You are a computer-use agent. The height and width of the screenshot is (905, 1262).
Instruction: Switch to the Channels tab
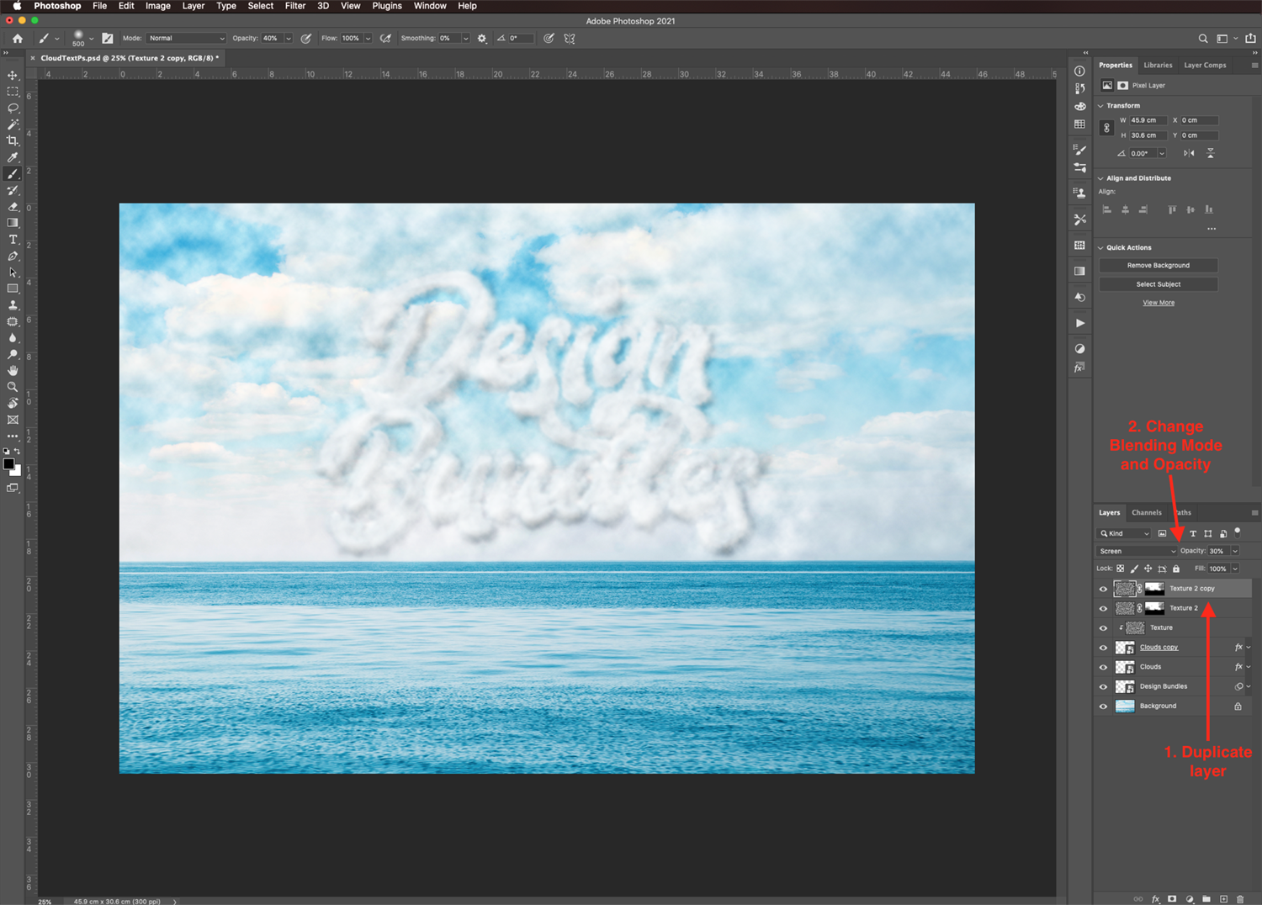[x=1146, y=512]
